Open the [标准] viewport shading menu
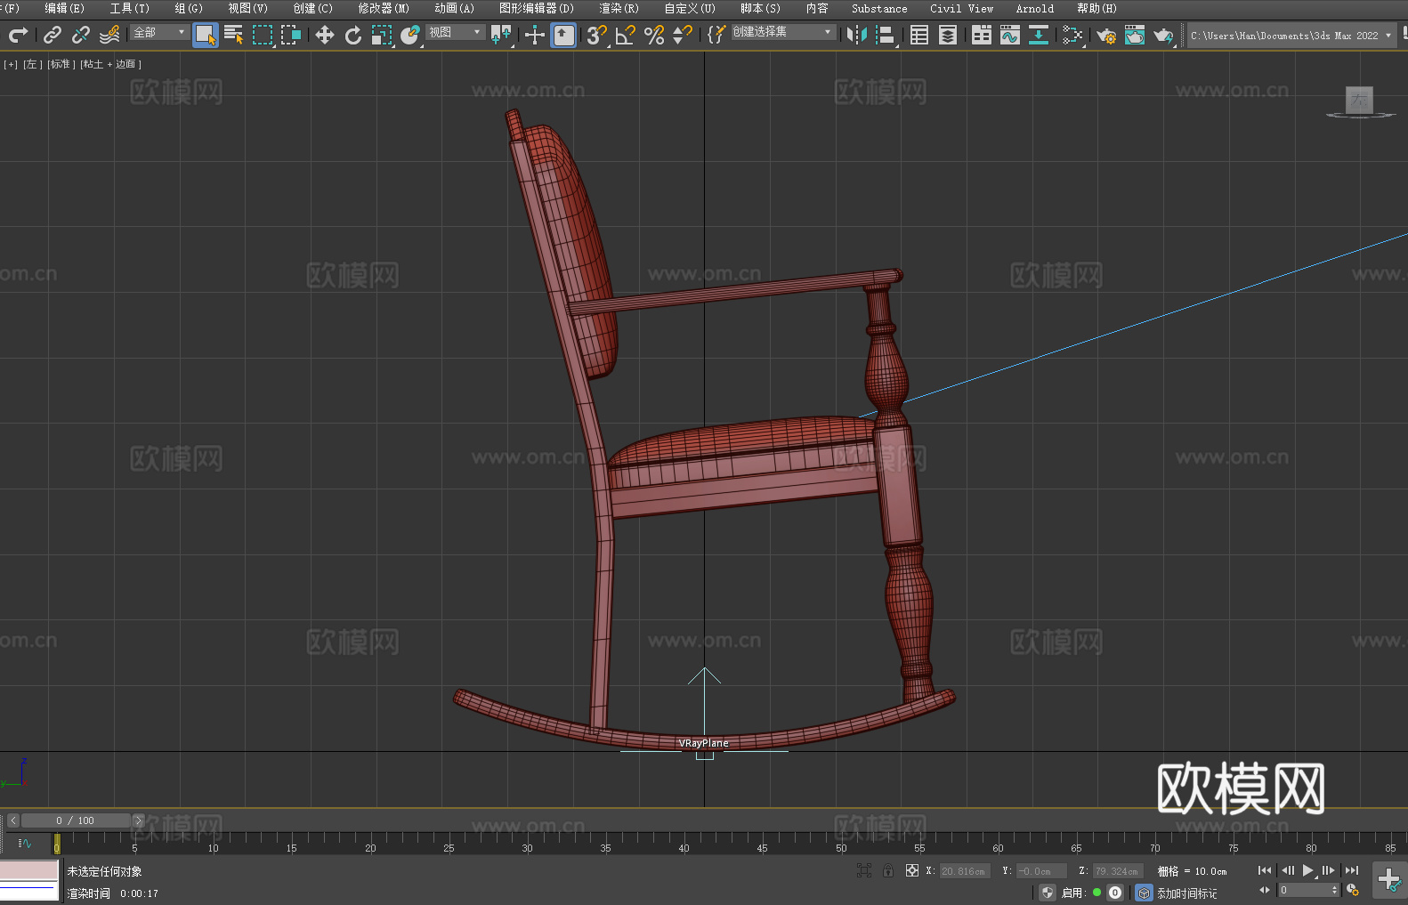 61,64
